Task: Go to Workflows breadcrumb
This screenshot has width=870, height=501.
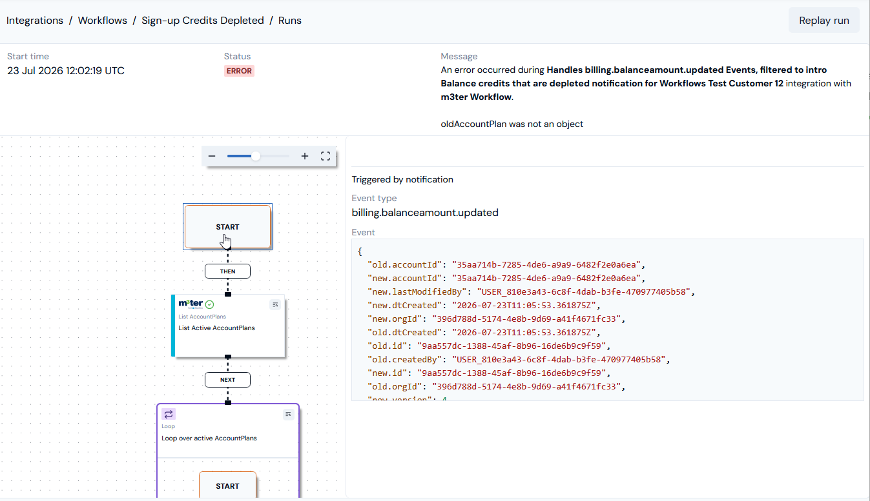Action: [102, 20]
